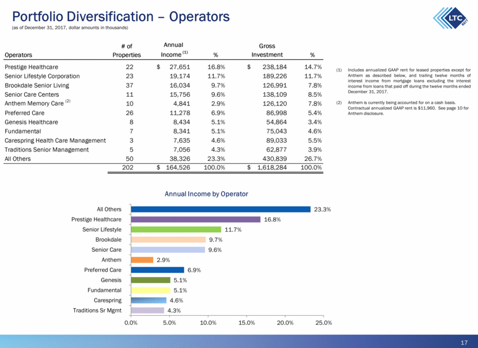Select "Brookdale Senior Living" in the table

click(x=37, y=85)
